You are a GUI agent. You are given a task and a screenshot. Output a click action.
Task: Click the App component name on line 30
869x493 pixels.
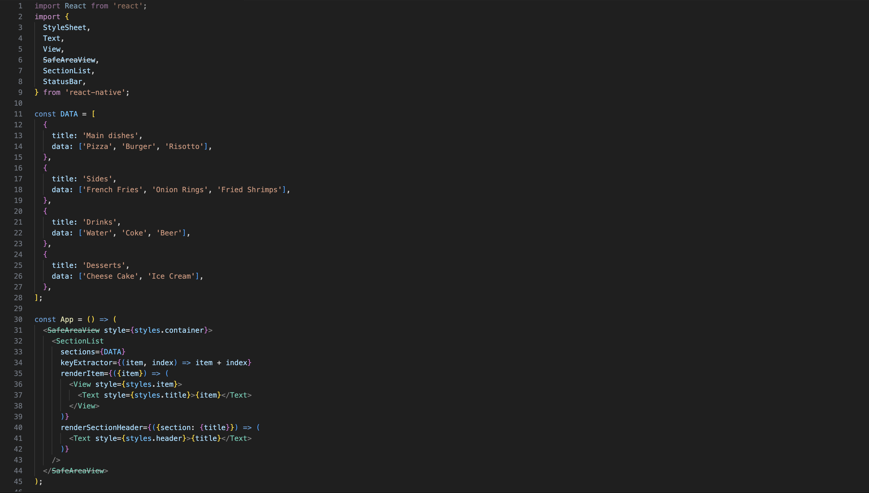67,320
